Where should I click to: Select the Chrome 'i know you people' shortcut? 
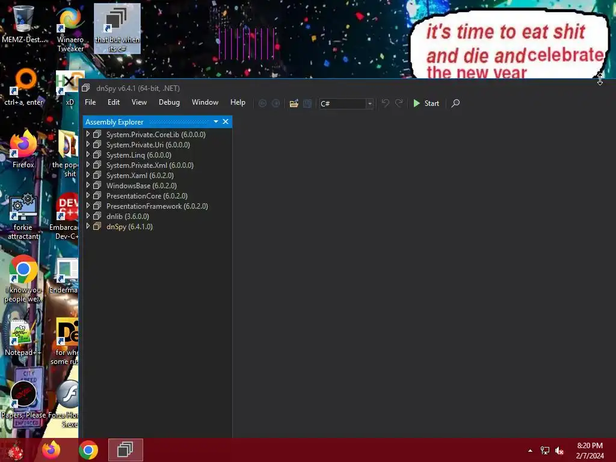tap(23, 279)
